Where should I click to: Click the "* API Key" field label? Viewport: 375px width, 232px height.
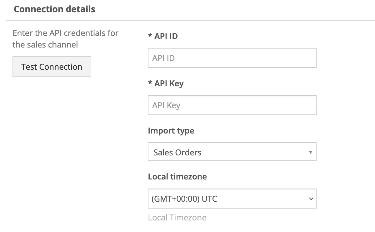point(169,83)
